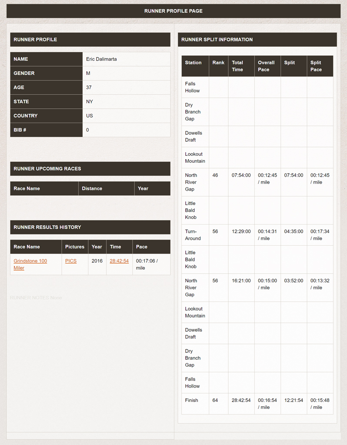Click the Rank column header
The image size is (347, 445).
coord(218,63)
